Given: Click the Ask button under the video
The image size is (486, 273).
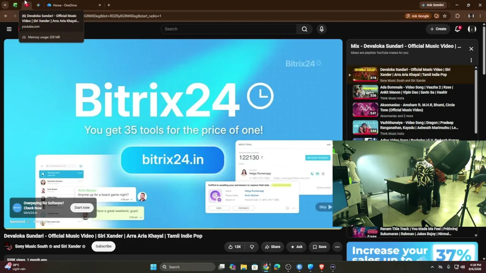Looking at the screenshot, I should tap(296, 247).
